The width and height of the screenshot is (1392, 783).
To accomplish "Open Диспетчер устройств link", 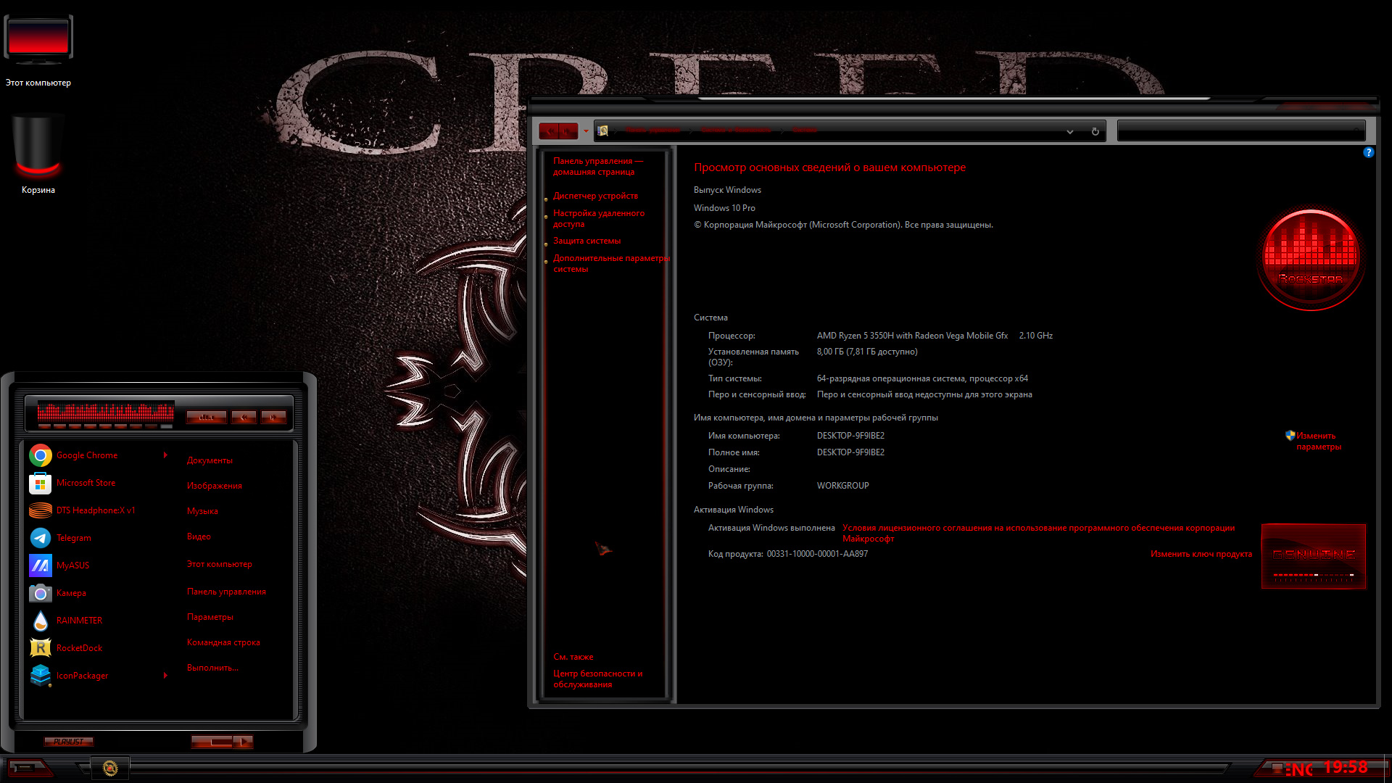I will [595, 196].
